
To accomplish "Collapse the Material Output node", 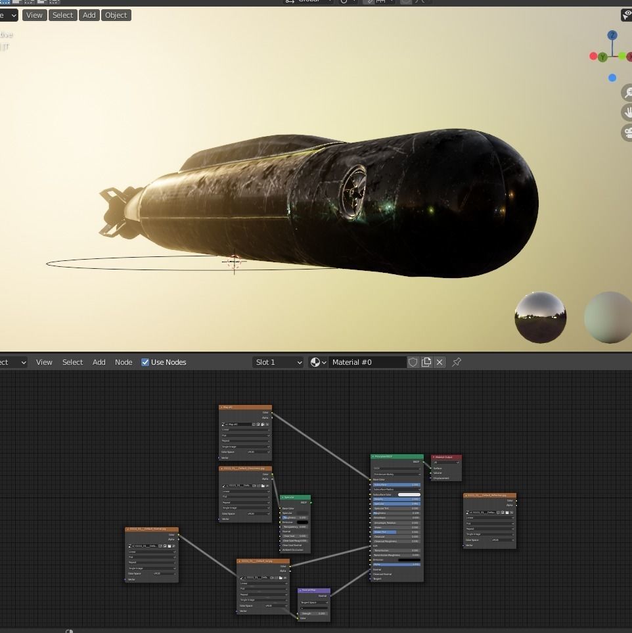I will pos(434,457).
